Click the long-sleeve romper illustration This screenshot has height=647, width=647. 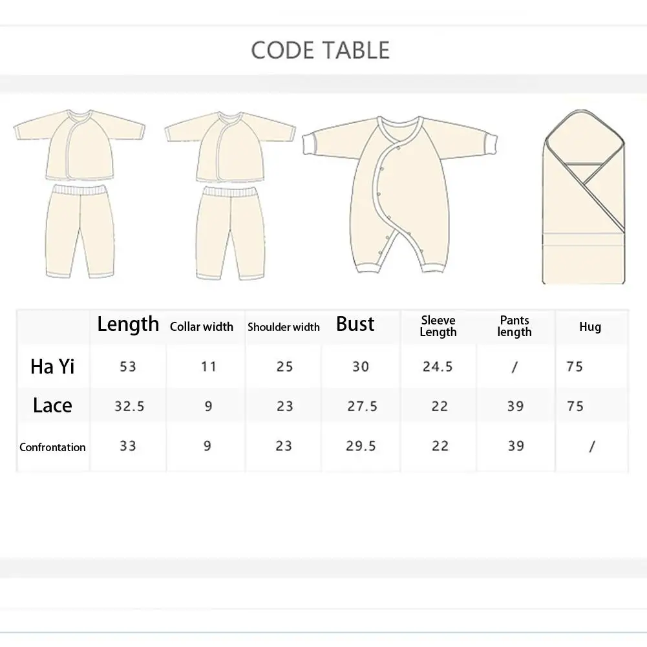click(x=400, y=195)
